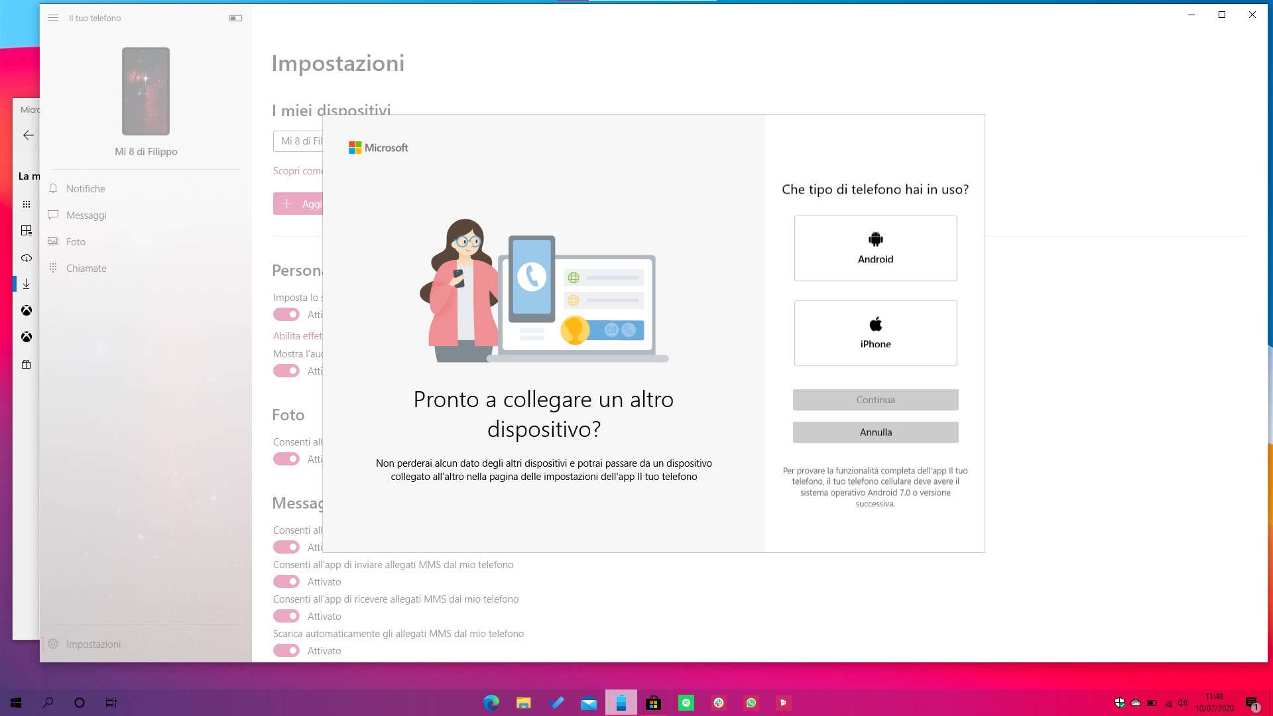The height and width of the screenshot is (716, 1273).
Task: Choose the Android phone option
Action: pos(875,248)
